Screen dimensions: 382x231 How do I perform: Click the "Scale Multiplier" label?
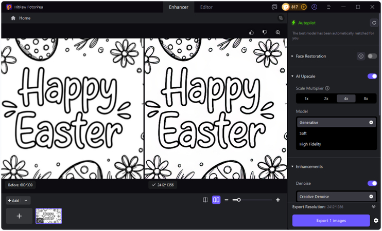point(309,88)
